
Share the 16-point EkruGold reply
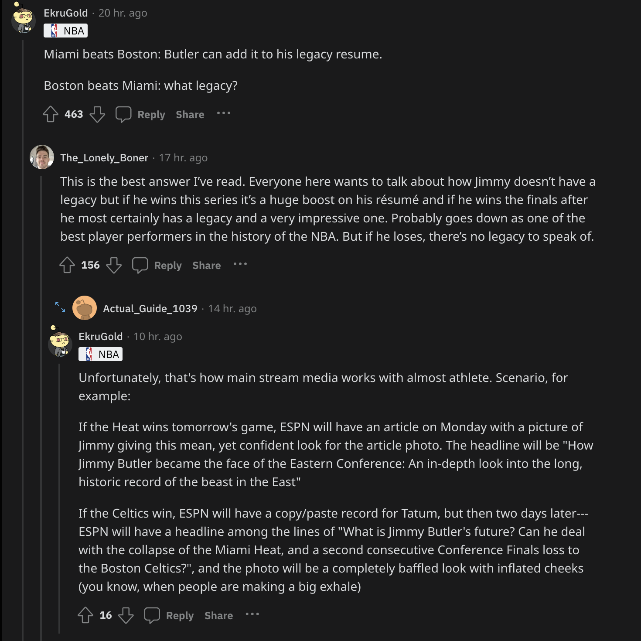pyautogui.click(x=218, y=616)
